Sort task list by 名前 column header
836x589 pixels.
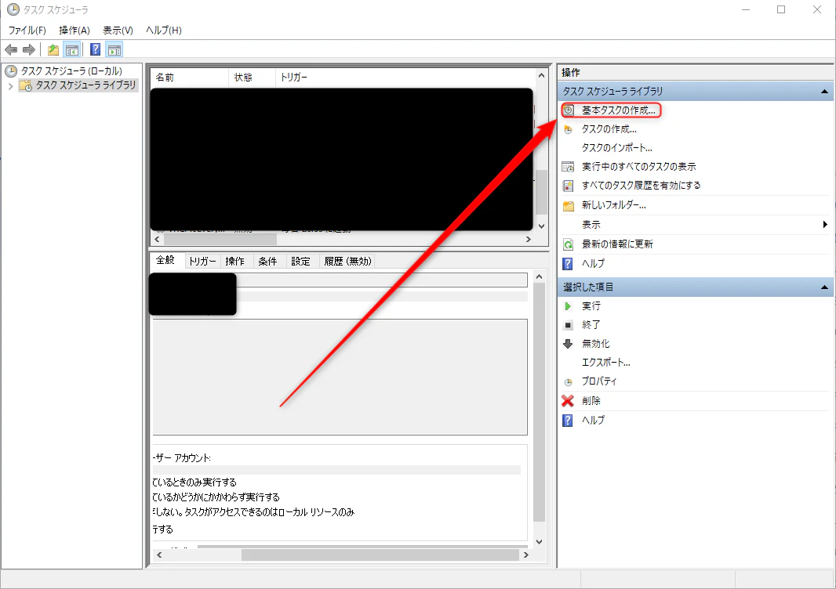tap(190, 78)
